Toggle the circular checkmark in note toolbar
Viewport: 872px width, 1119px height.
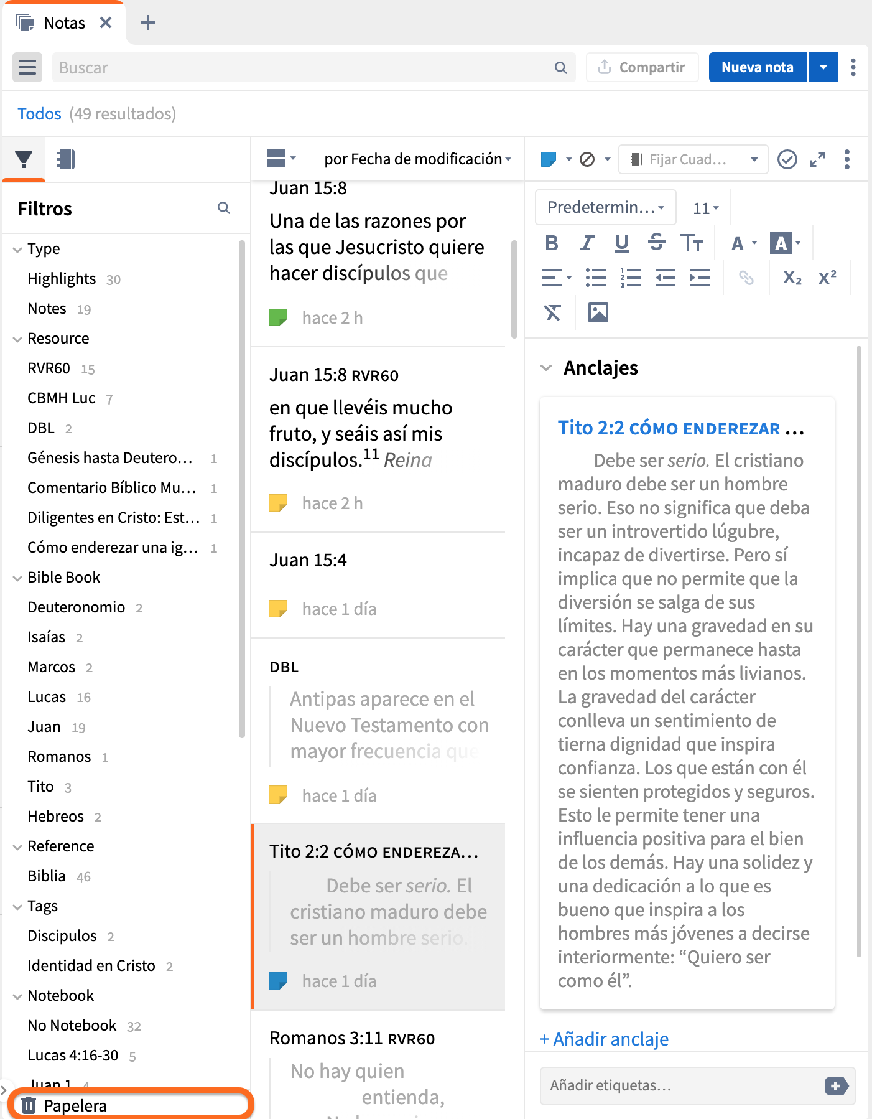pos(787,160)
